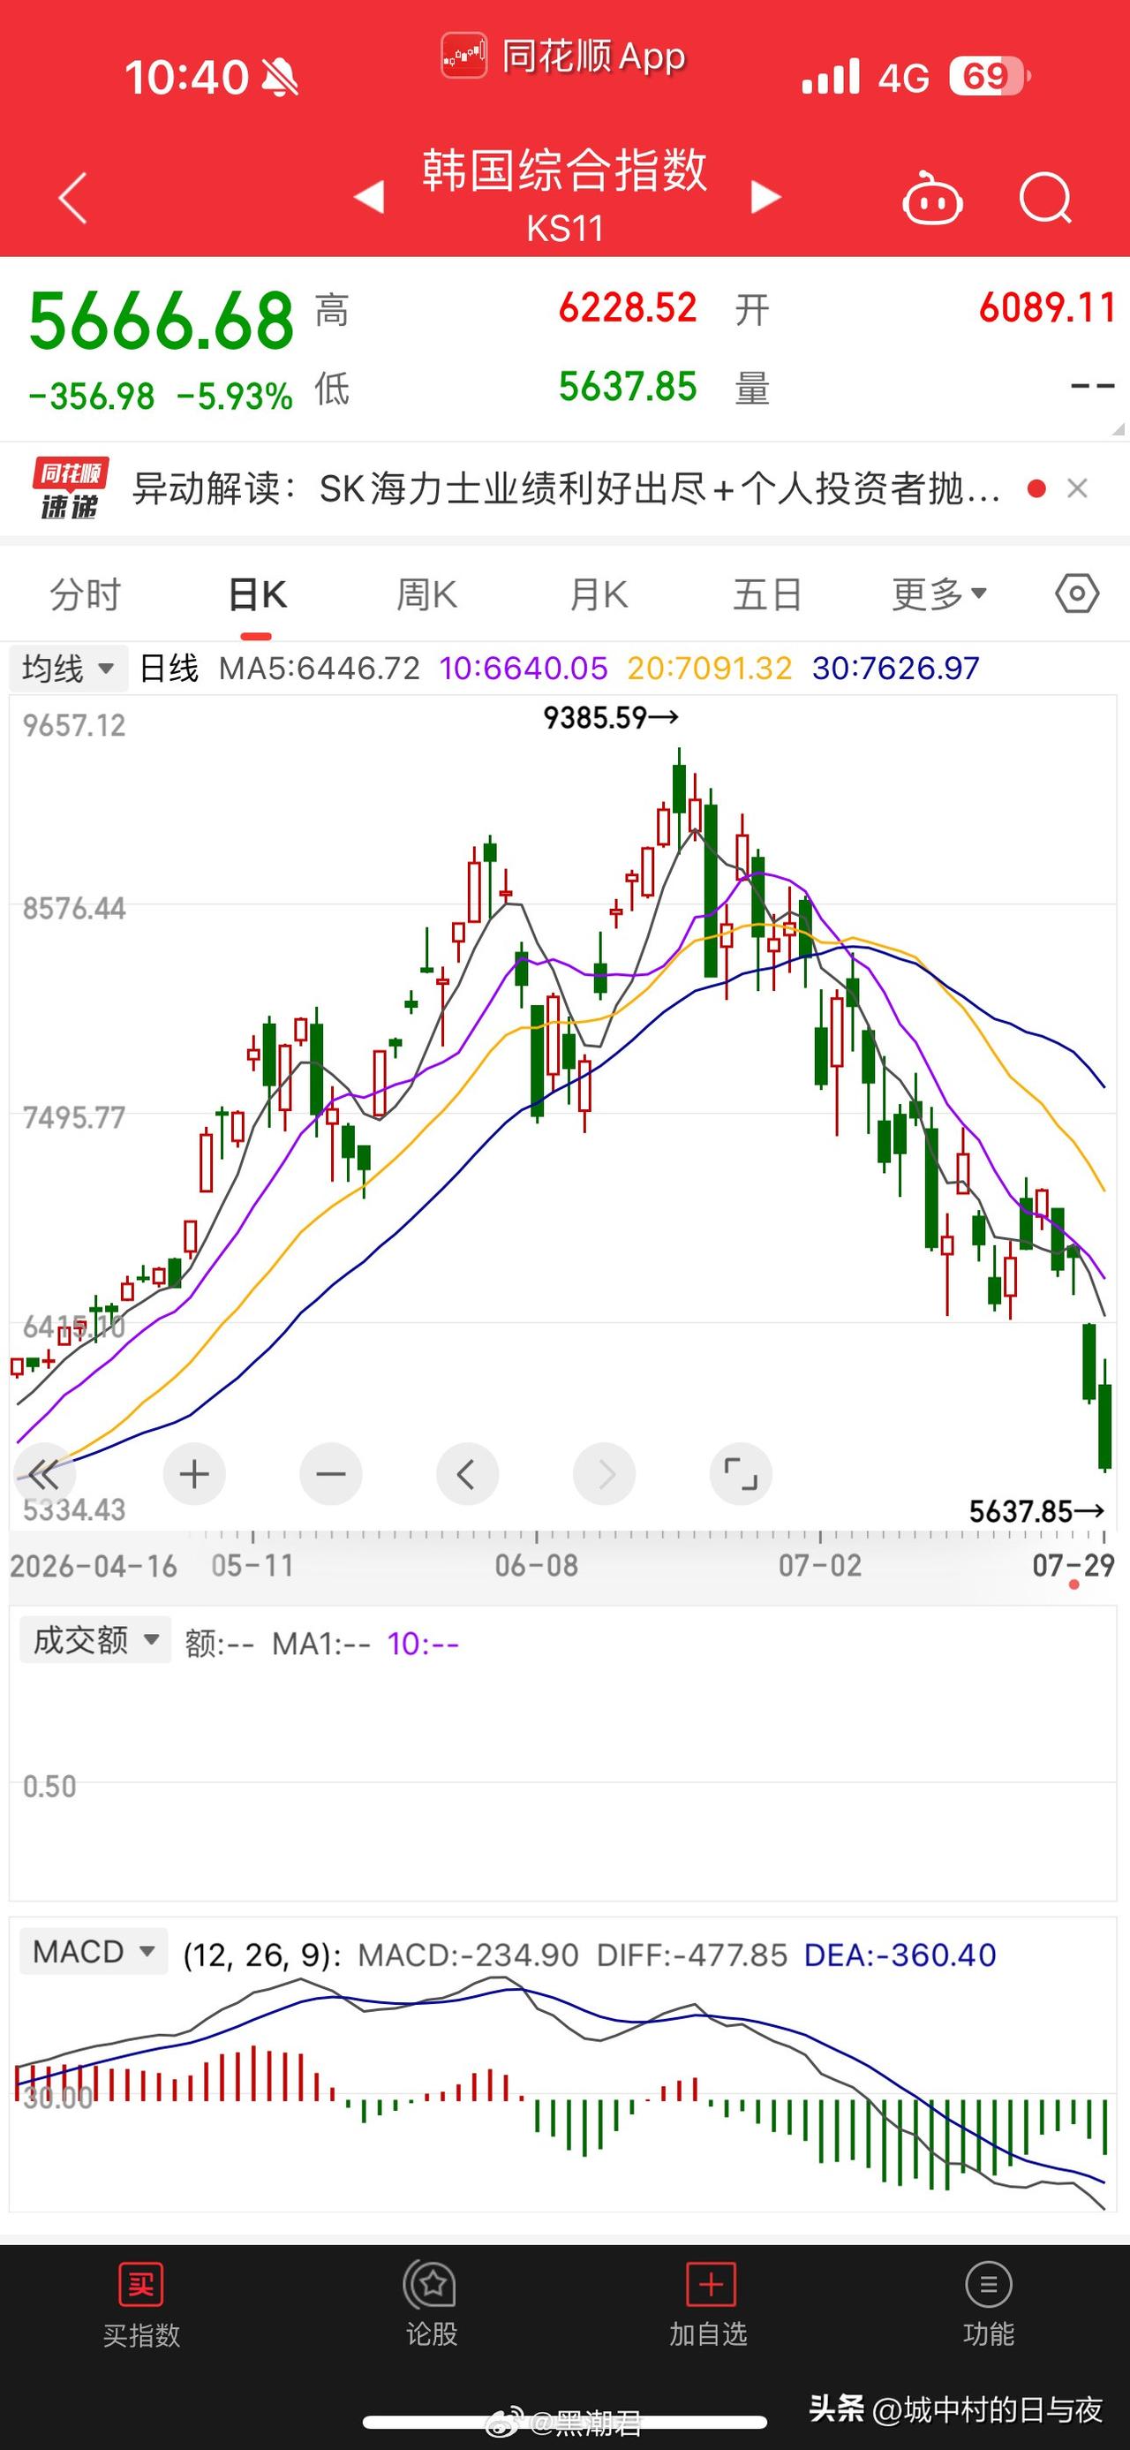1130x2450 pixels.
Task: Tap the open value 6089.11
Action: pos(1046,307)
